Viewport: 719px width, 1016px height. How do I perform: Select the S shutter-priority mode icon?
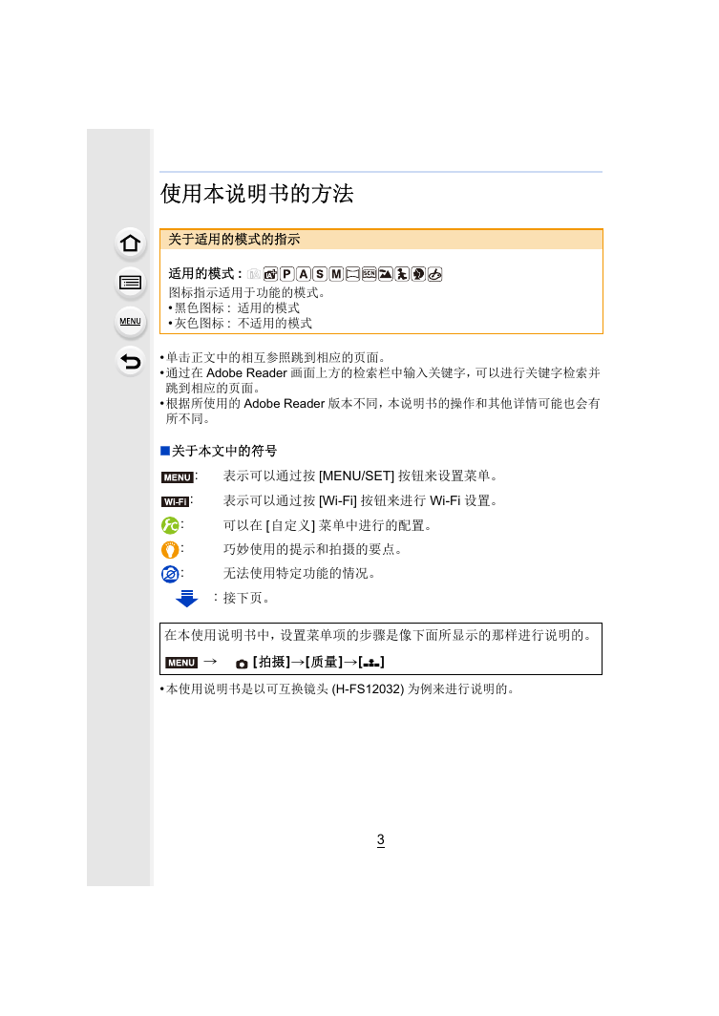click(x=319, y=274)
